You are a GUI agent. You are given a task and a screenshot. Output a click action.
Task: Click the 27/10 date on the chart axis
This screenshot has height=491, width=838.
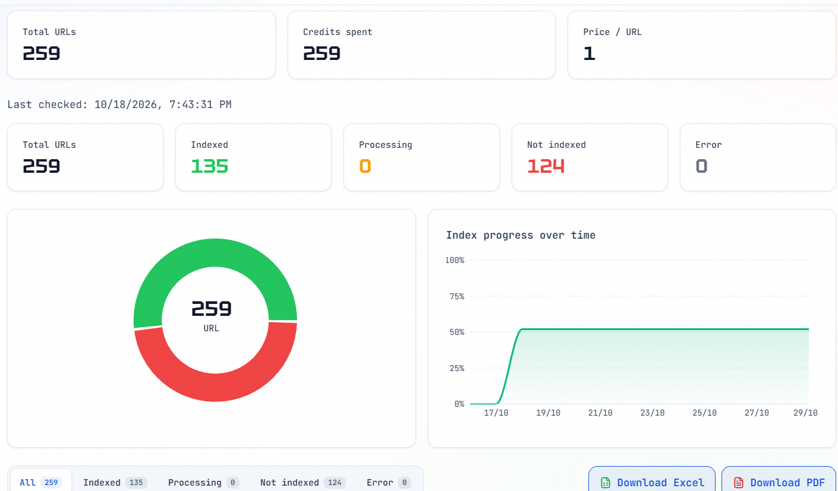click(x=757, y=413)
